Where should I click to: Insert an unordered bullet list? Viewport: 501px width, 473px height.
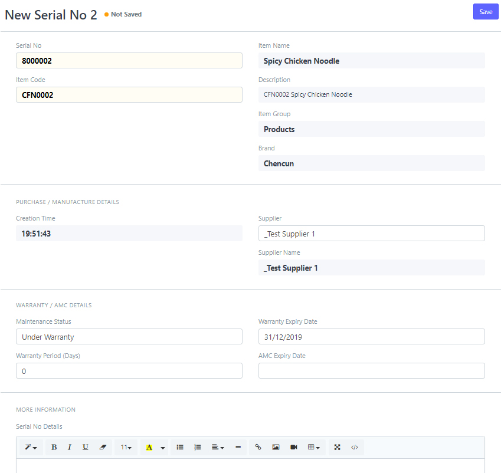[180, 447]
